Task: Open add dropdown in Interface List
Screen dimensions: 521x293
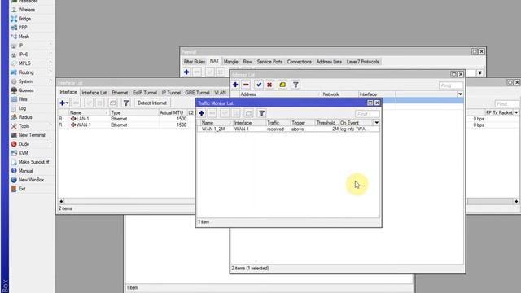Action: click(x=64, y=103)
